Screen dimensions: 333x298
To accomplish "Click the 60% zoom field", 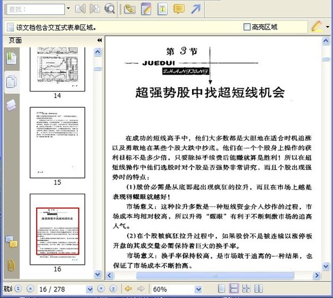I will (173, 289).
